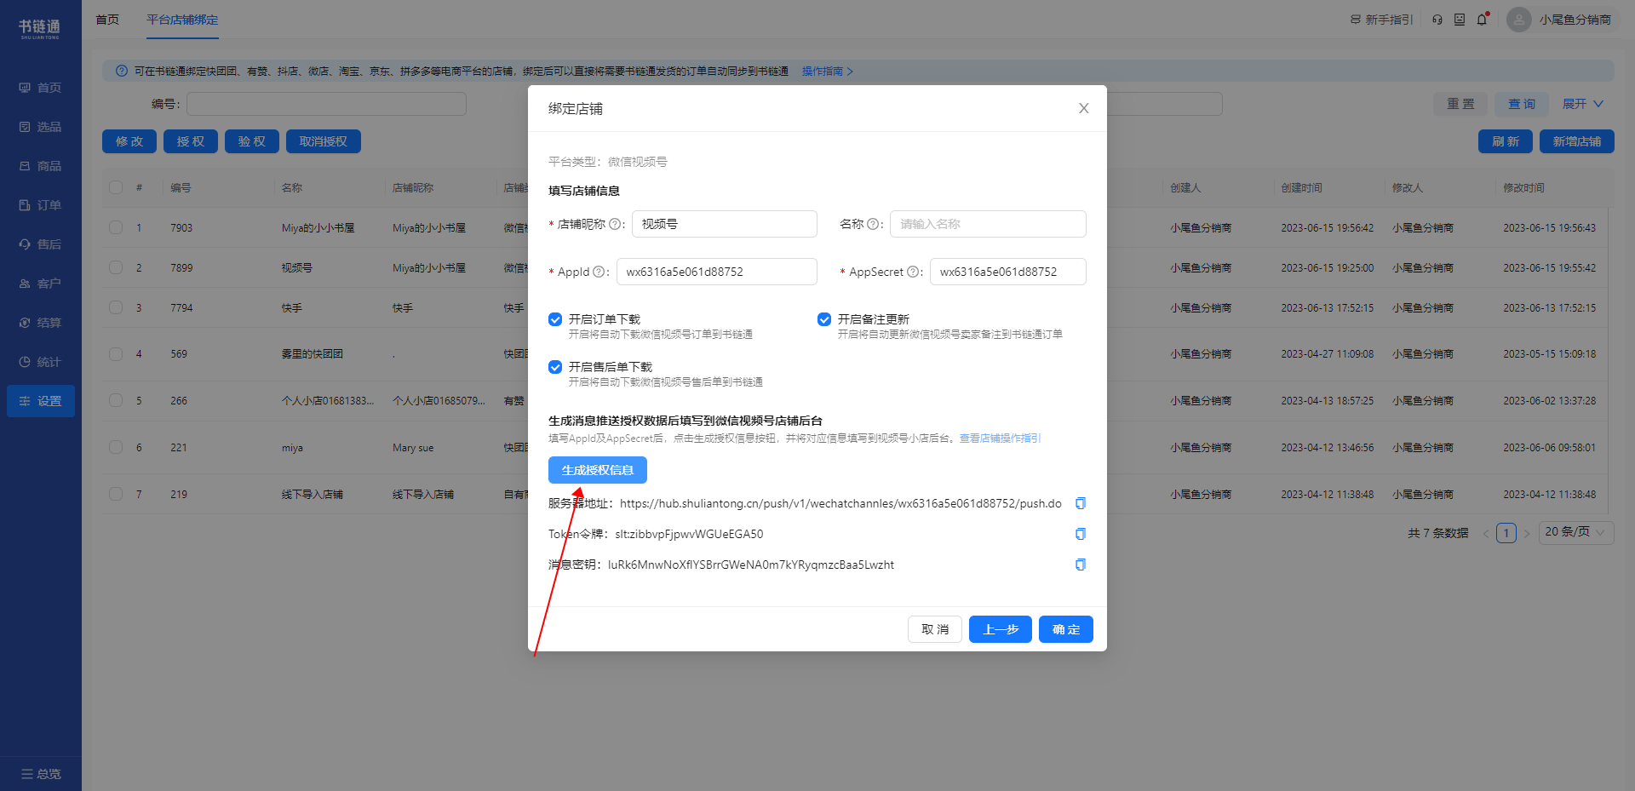Click the 修改 button
This screenshot has height=791, width=1635.
[x=129, y=141]
